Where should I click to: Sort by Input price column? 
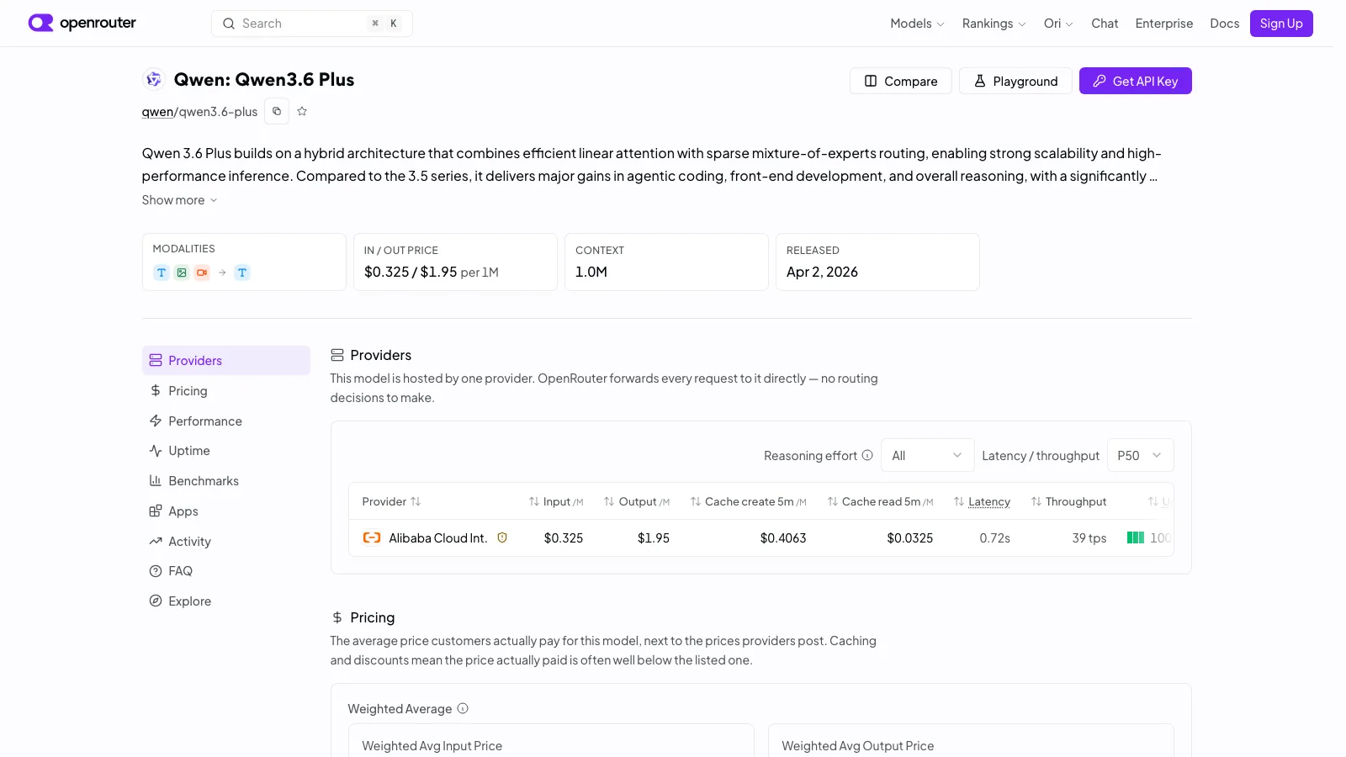click(x=556, y=501)
